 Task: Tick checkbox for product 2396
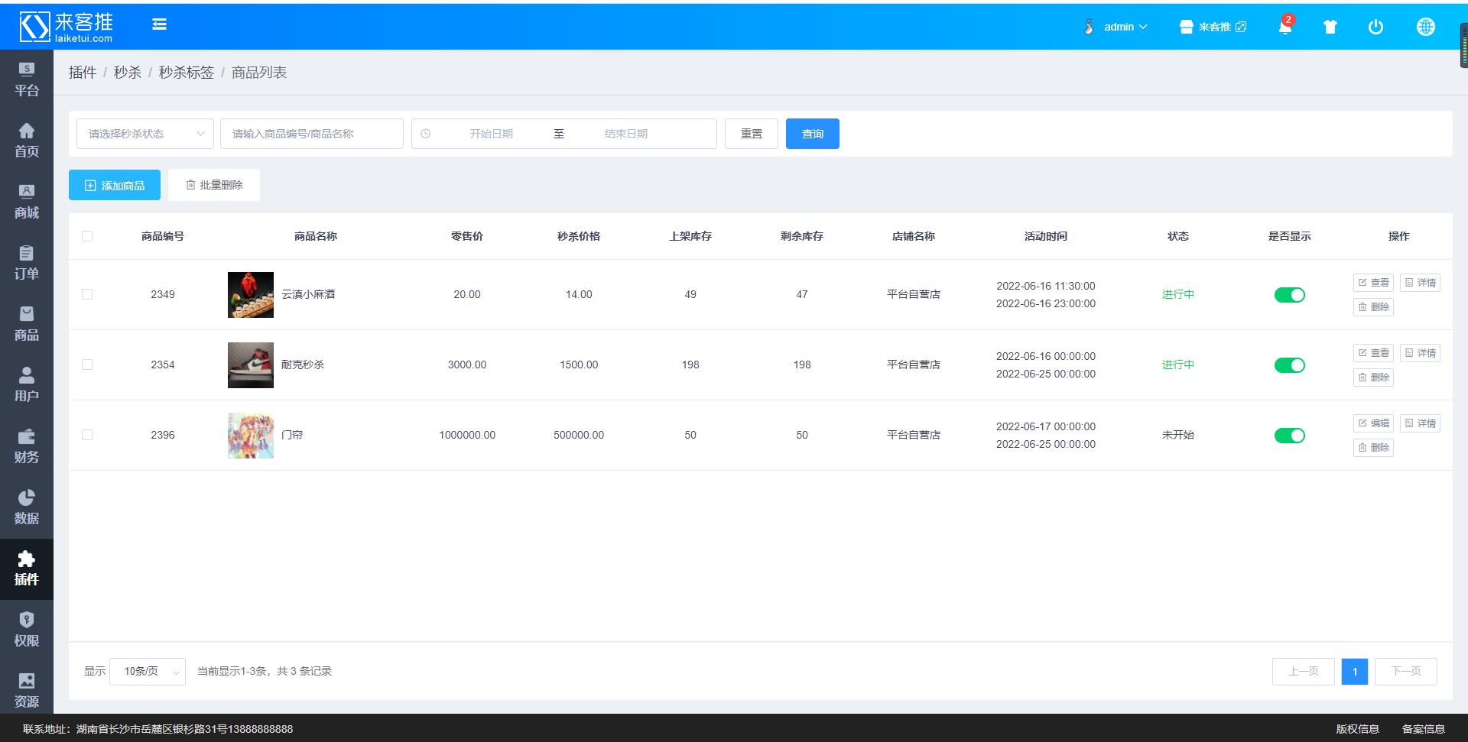pos(87,435)
